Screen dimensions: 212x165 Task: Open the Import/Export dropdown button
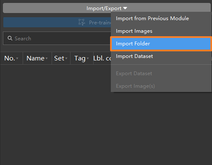coord(107,8)
